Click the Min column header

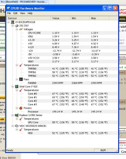pyautogui.click(x=80, y=18)
